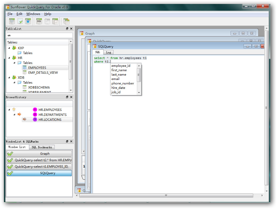This screenshot has width=277, height=209.
Task: Activate the QuickQuery-select t2.* window button
Action: [39, 160]
